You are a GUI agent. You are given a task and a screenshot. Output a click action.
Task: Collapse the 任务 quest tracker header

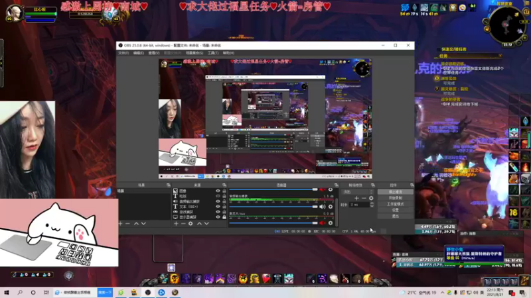pos(500,56)
